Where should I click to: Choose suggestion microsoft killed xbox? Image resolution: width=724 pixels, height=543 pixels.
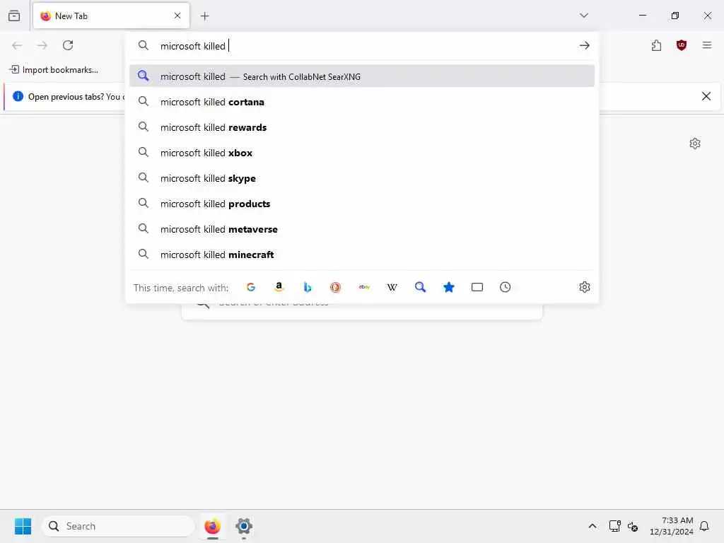[x=362, y=153]
